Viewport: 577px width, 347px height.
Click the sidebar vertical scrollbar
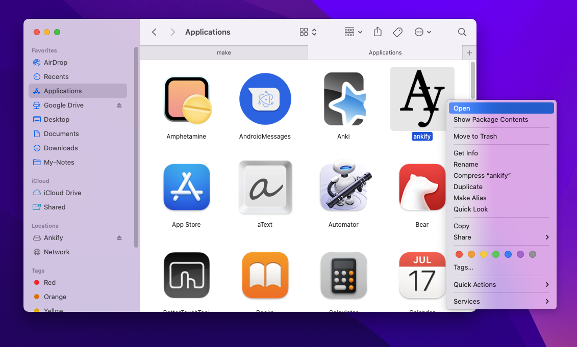tap(136, 147)
